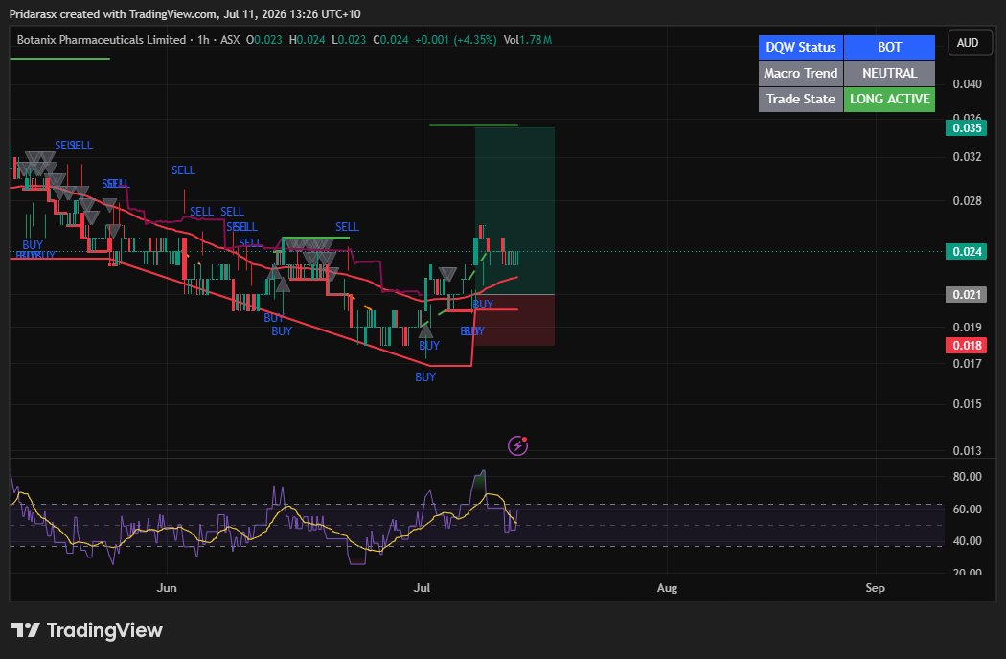1006x659 pixels.
Task: Select the red stop-loss zone of position
Action: (x=514, y=320)
